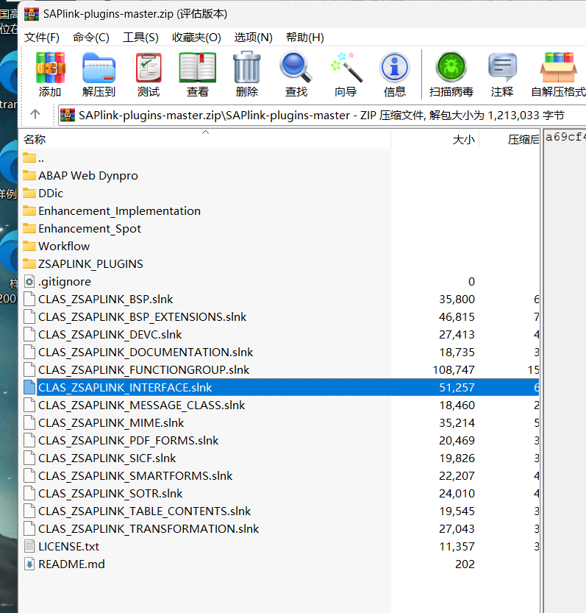Viewport: 586px width, 613px height.
Task: Sort by the 名称 column header
Action: (x=204, y=139)
